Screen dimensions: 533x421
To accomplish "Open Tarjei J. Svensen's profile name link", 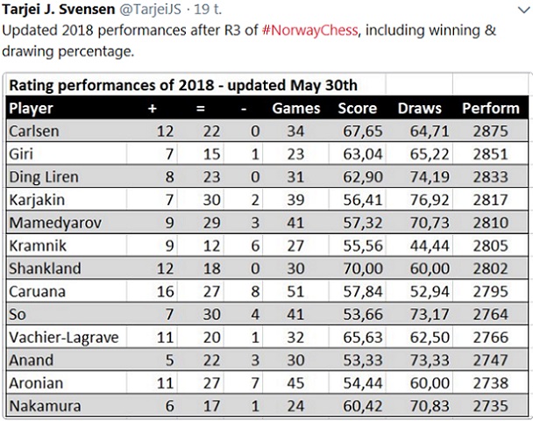I will point(63,11).
